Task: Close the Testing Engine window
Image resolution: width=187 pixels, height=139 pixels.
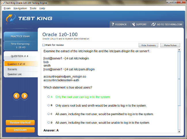Action: click(x=181, y=2)
